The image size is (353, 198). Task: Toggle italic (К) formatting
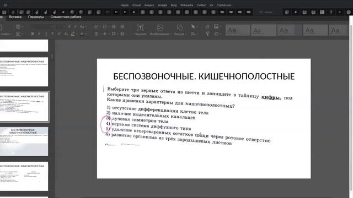point(39,34)
